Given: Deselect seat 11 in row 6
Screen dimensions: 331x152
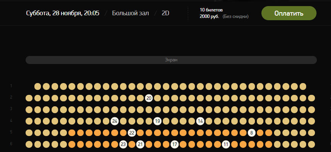Looking at the screenshot, I should [226, 144].
